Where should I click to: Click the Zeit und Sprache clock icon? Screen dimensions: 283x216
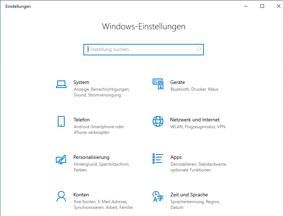coord(158,196)
